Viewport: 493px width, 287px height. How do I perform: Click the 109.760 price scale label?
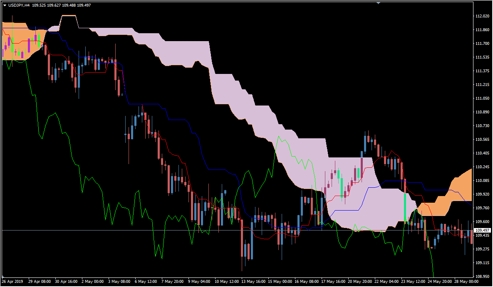click(x=482, y=208)
